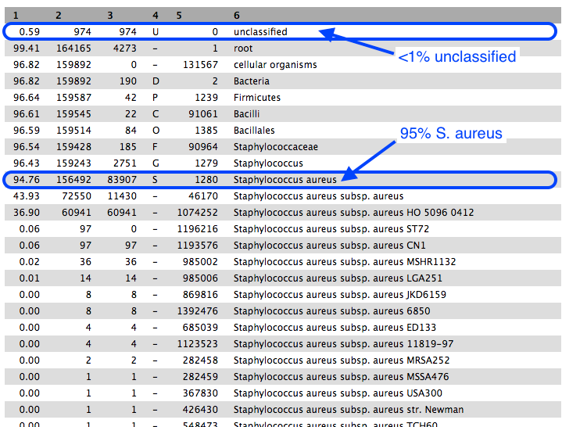Select the 'Staphylococcus' genus row name
The image size is (562, 427).
268,163
